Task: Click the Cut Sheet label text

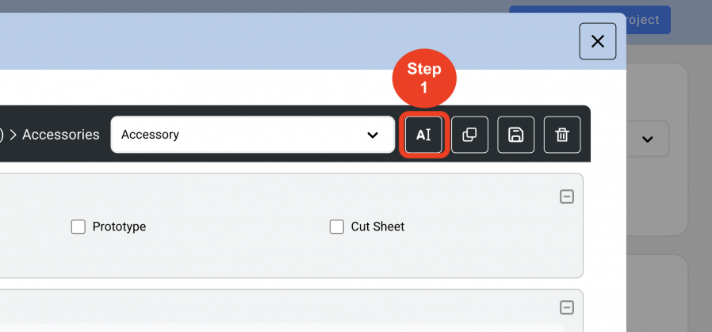Action: (x=377, y=227)
